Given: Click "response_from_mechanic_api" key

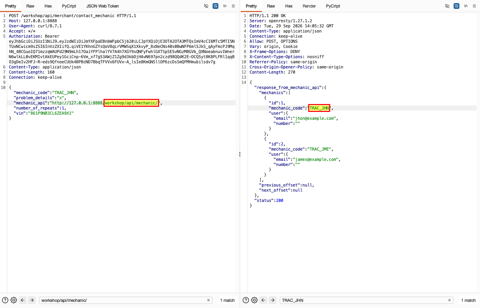Looking at the screenshot, I should tap(288, 88).
